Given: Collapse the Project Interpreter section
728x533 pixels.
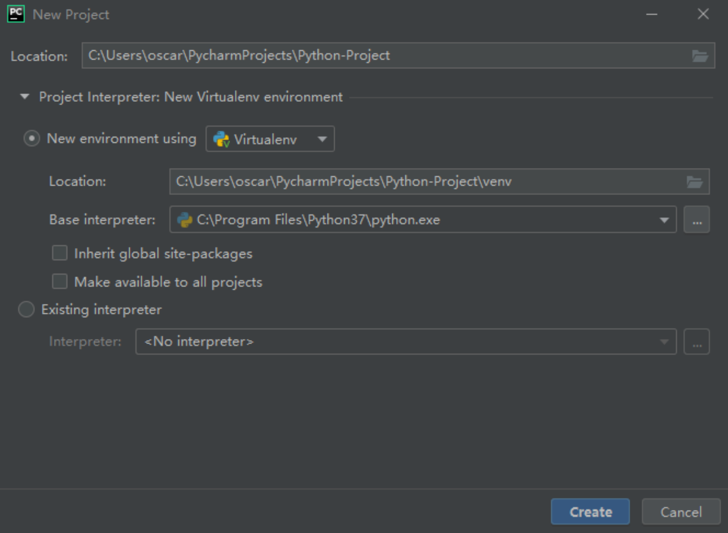Looking at the screenshot, I should (25, 97).
